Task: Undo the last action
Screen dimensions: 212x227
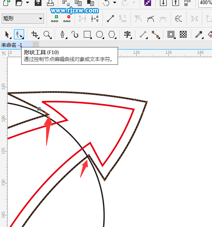Action: coord(106,3)
